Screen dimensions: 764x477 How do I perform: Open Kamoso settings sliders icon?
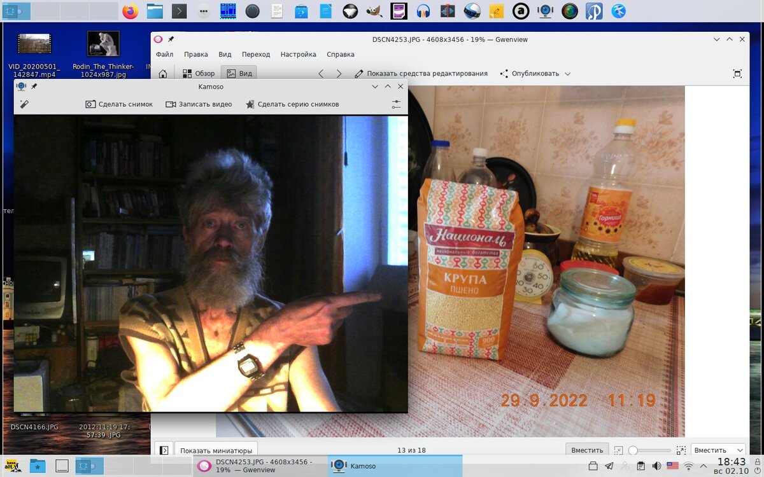(x=396, y=104)
